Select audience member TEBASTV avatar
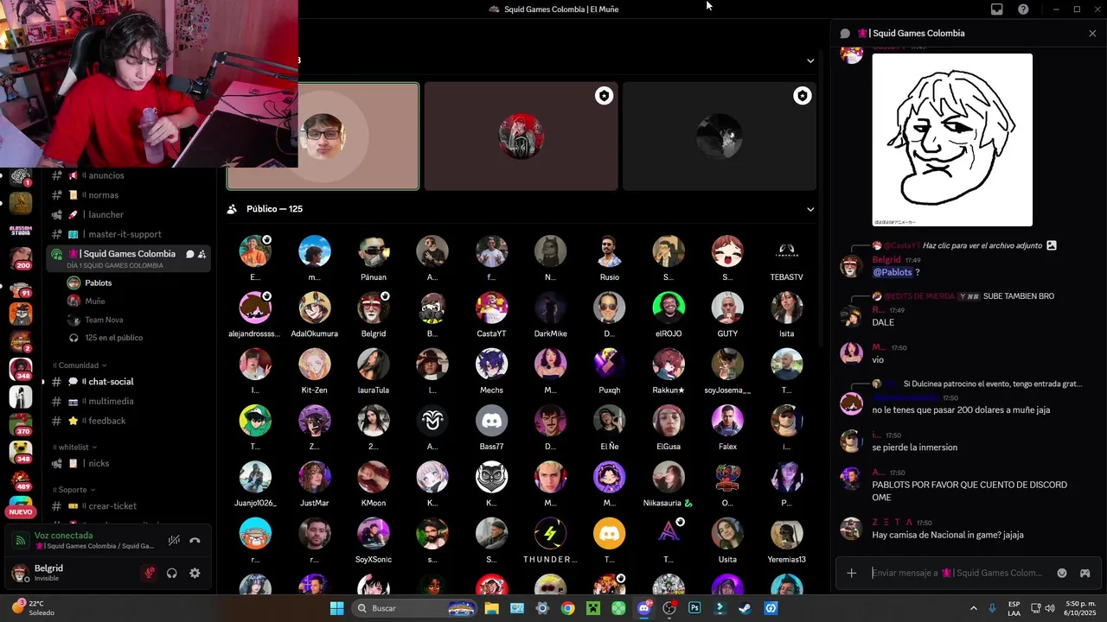 [x=786, y=251]
